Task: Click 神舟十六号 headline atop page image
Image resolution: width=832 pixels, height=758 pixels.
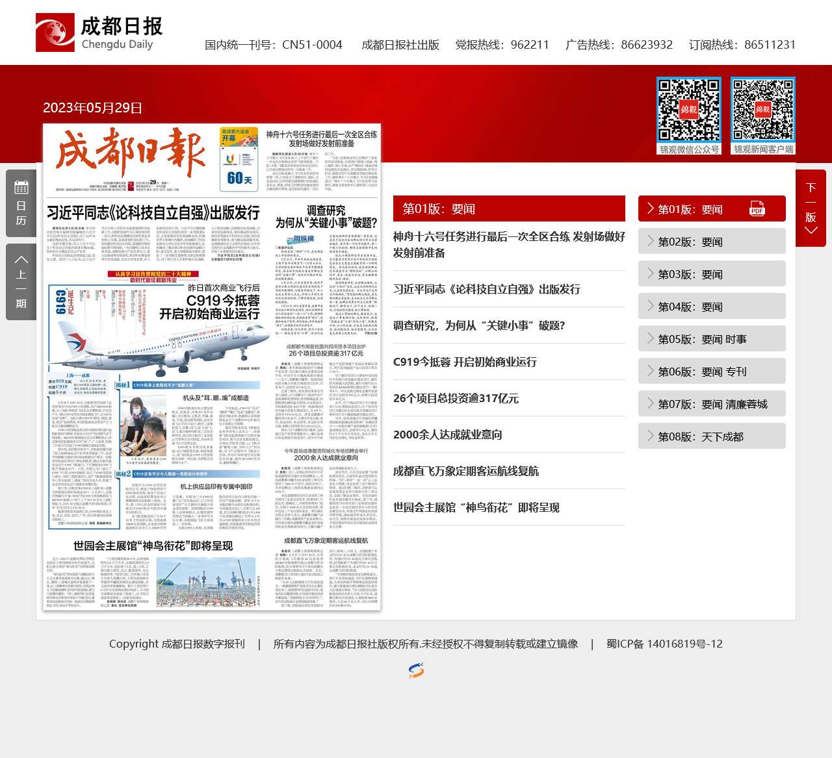Action: 322,138
